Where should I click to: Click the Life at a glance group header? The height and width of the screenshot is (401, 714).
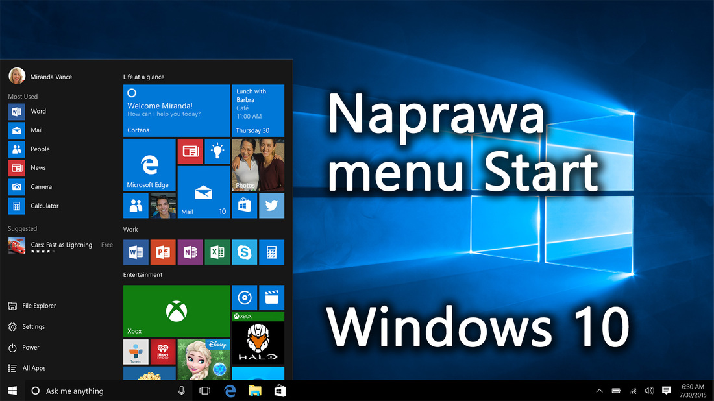(143, 77)
